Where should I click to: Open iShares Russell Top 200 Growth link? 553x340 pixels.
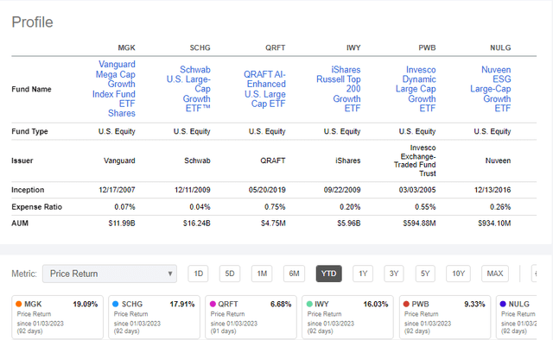pos(339,89)
